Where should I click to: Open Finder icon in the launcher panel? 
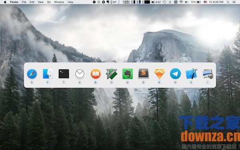48,74
